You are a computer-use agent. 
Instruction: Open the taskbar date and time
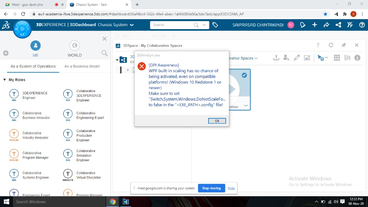pyautogui.click(x=356, y=202)
